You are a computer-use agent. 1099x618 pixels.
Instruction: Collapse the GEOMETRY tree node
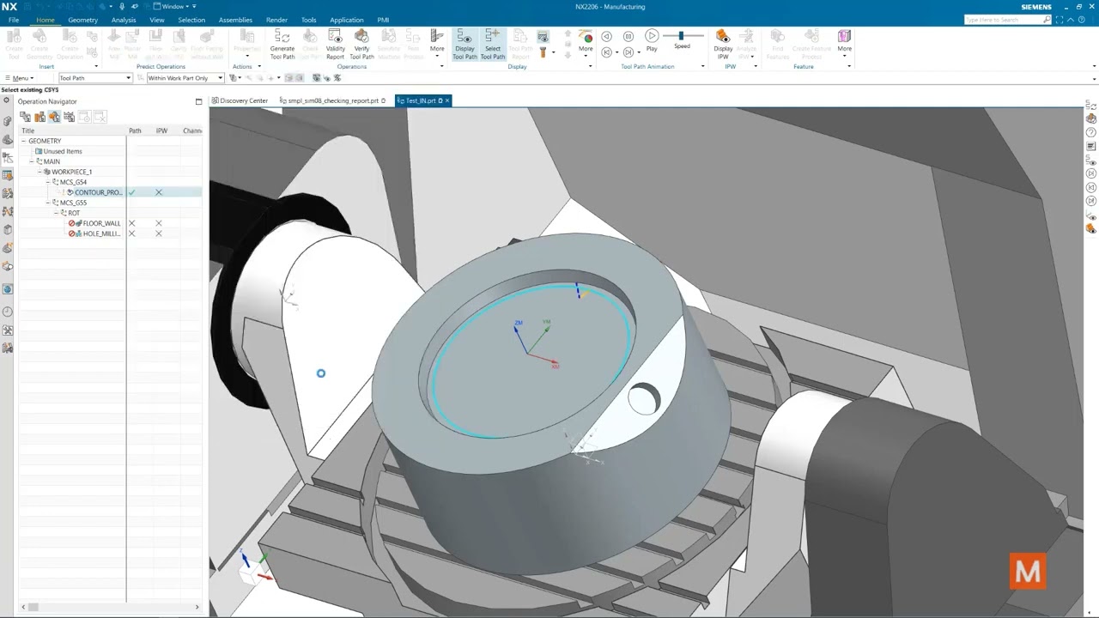24,141
